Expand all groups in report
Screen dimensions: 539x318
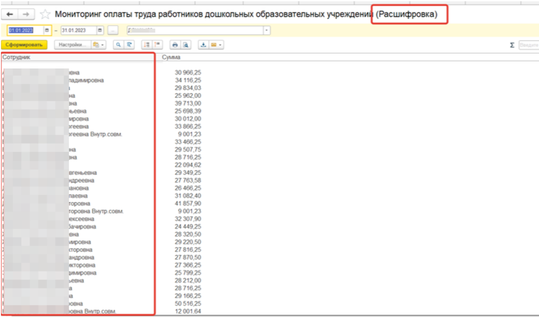pyautogui.click(x=146, y=45)
